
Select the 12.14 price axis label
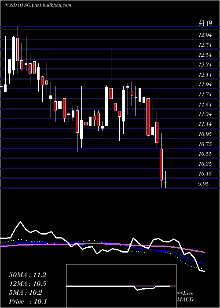tap(205, 75)
